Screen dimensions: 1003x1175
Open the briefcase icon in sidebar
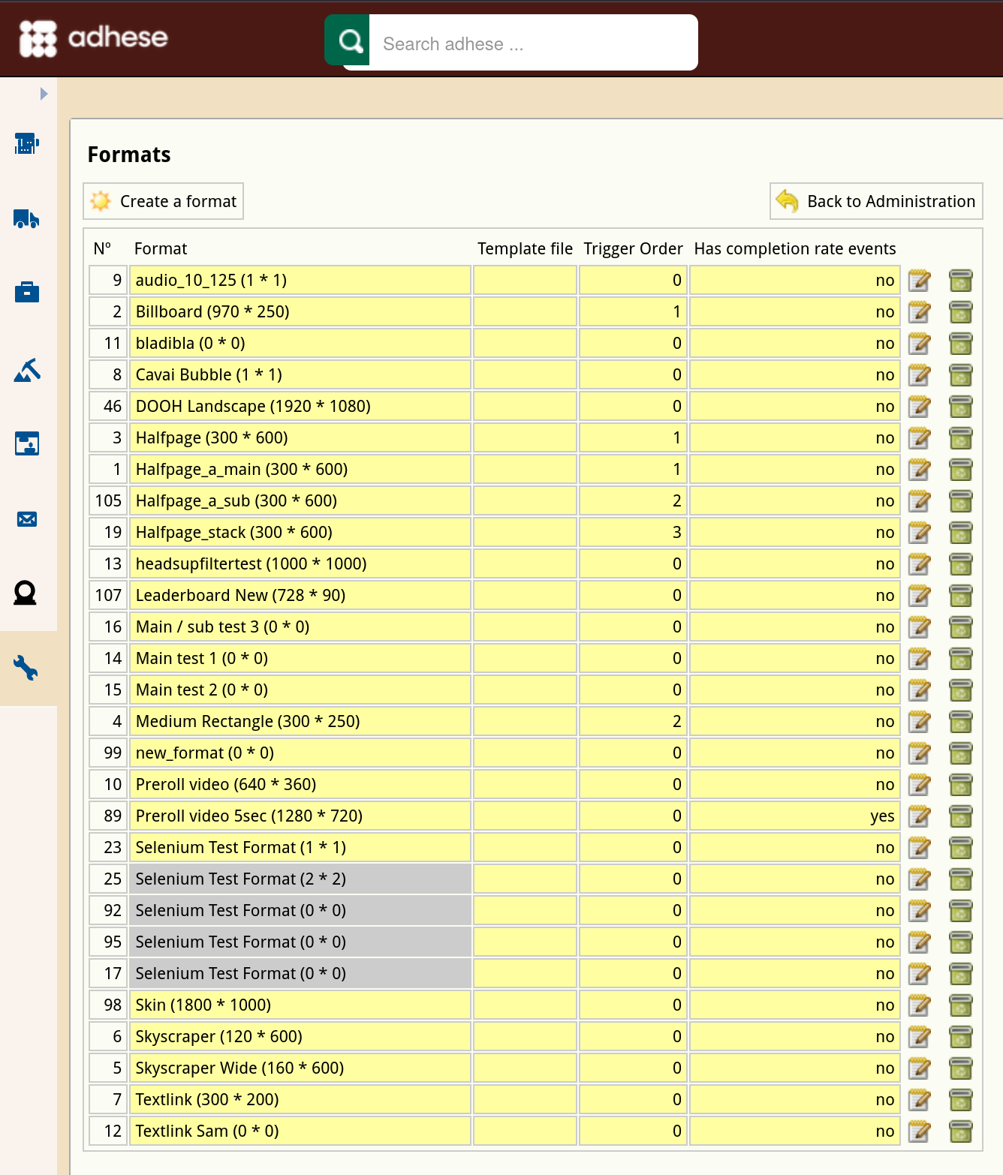(x=27, y=292)
